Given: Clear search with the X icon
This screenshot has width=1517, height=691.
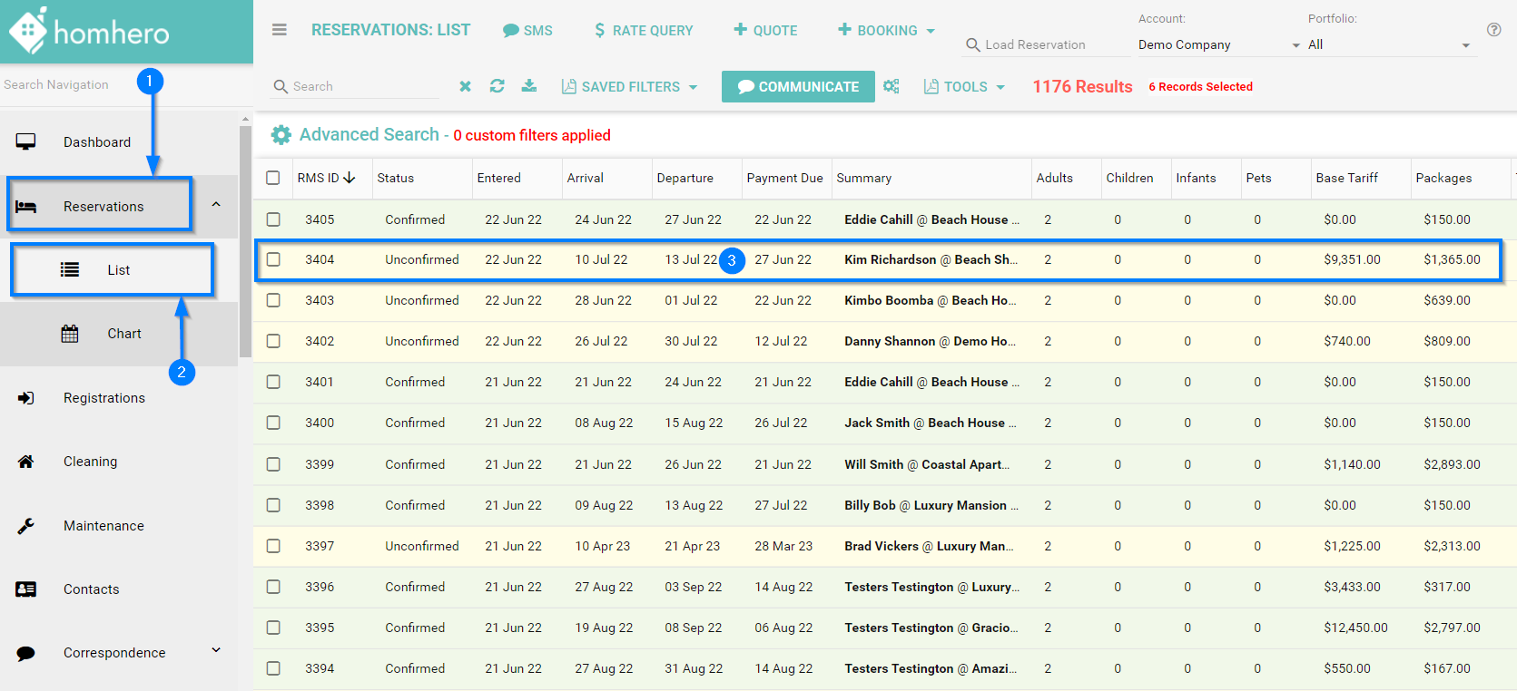Looking at the screenshot, I should click(x=465, y=86).
